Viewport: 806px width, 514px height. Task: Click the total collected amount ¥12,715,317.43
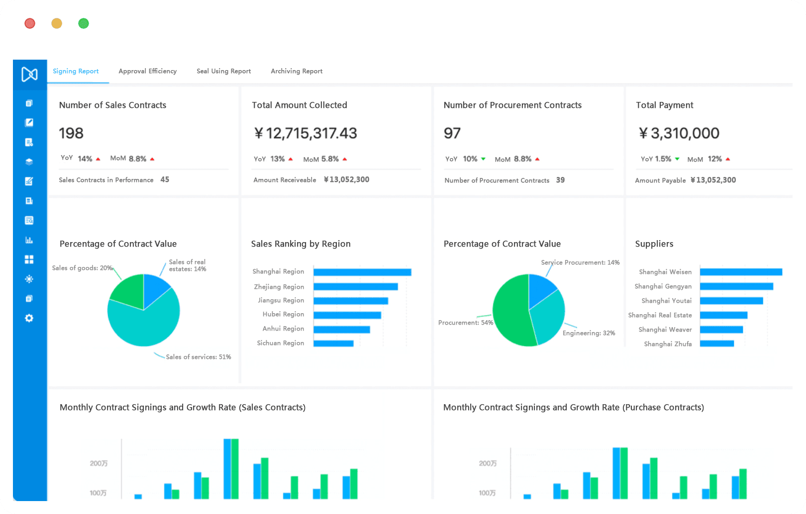(305, 133)
